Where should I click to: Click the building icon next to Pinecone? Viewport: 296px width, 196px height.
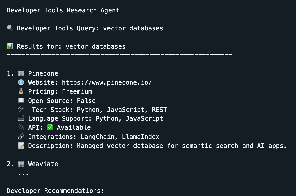[21, 73]
